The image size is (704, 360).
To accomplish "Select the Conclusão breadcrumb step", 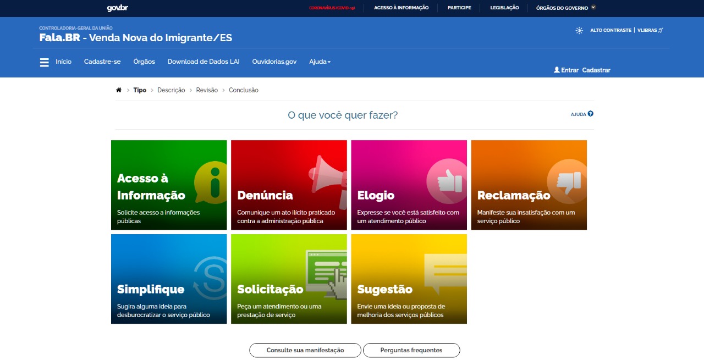I will (244, 90).
